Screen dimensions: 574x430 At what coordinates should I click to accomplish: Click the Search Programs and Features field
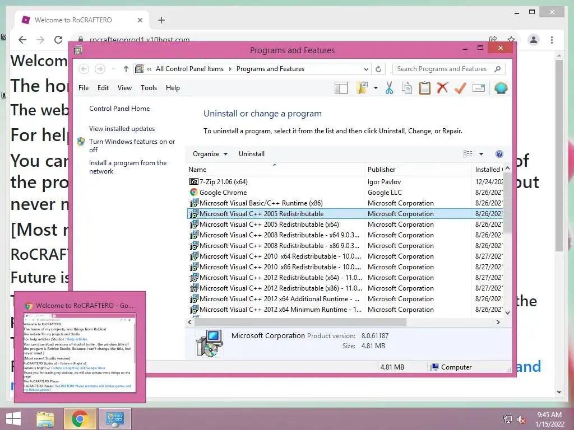tap(449, 69)
